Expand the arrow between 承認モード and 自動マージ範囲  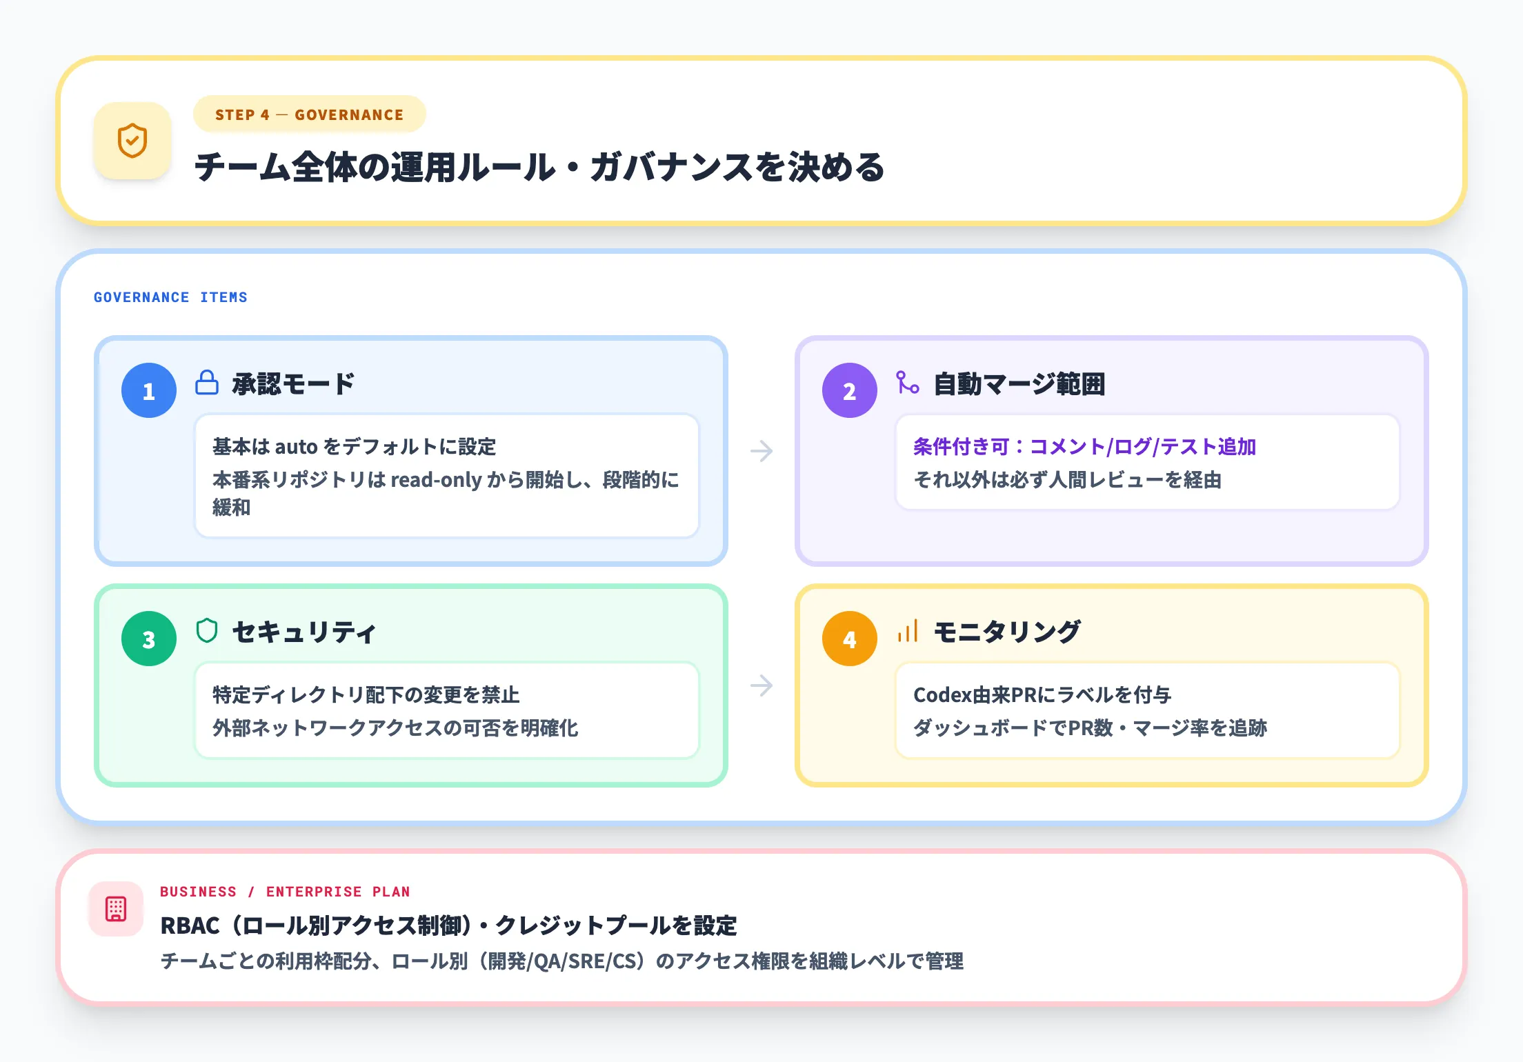pos(761,450)
